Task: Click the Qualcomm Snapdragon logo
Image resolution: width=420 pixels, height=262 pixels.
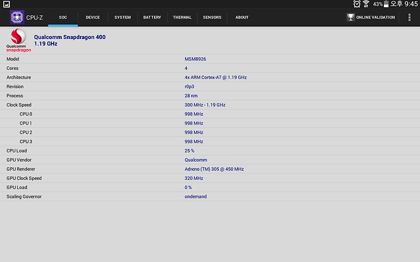Action: [19, 40]
